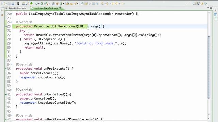Open the Android SDK Manager icon

24,4
